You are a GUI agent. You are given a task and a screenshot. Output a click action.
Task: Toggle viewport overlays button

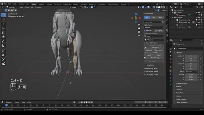point(149,7)
